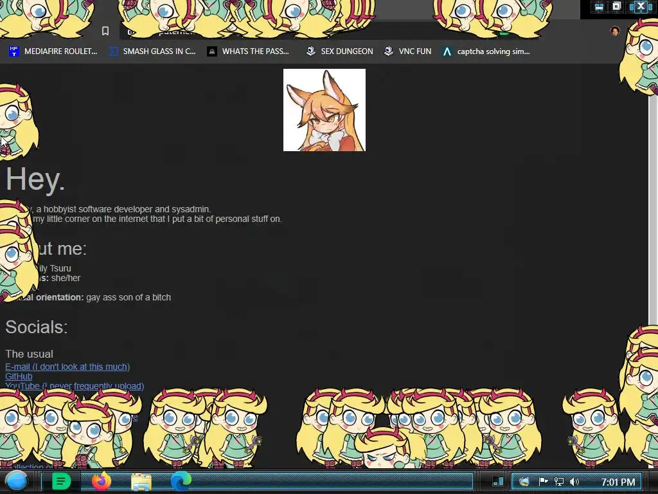Screen dimensions: 658x494
Task: Open the MEDIAFIRE ROULET... bookmark
Action: pos(53,51)
